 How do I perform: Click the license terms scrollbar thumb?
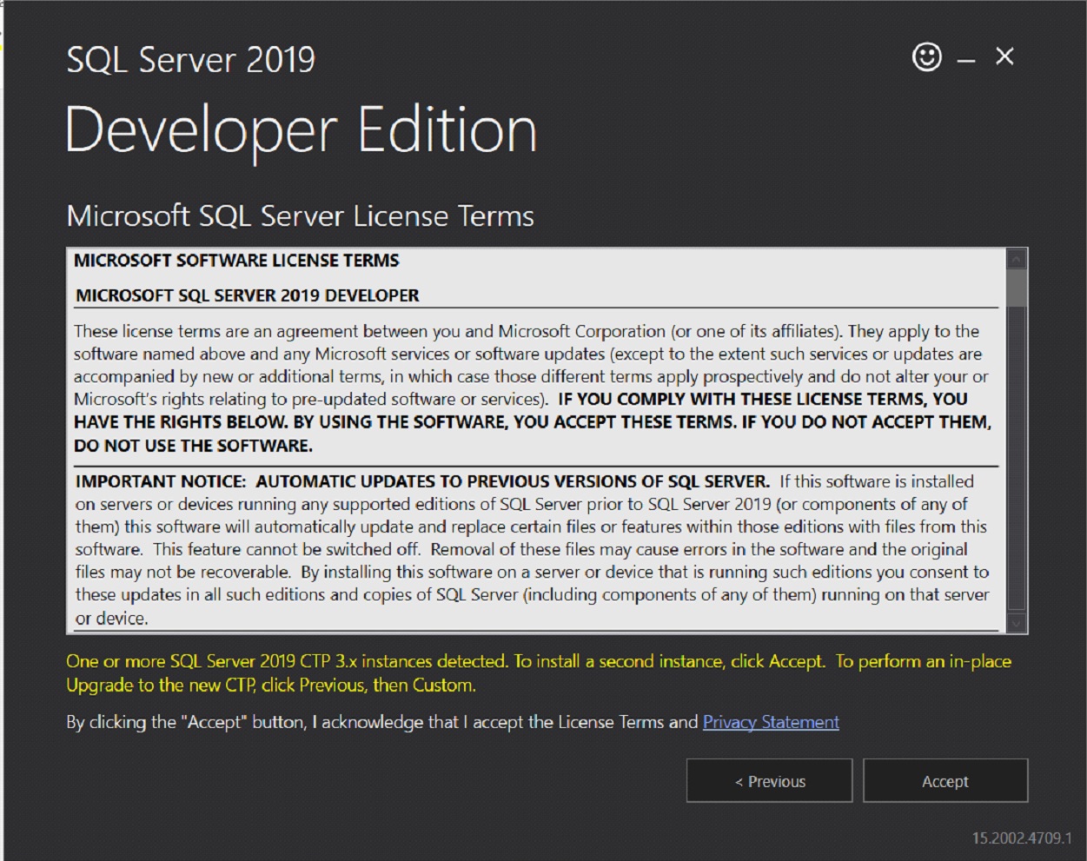[x=1017, y=288]
